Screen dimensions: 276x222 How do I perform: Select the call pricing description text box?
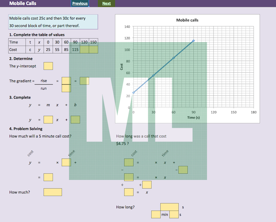53,22
